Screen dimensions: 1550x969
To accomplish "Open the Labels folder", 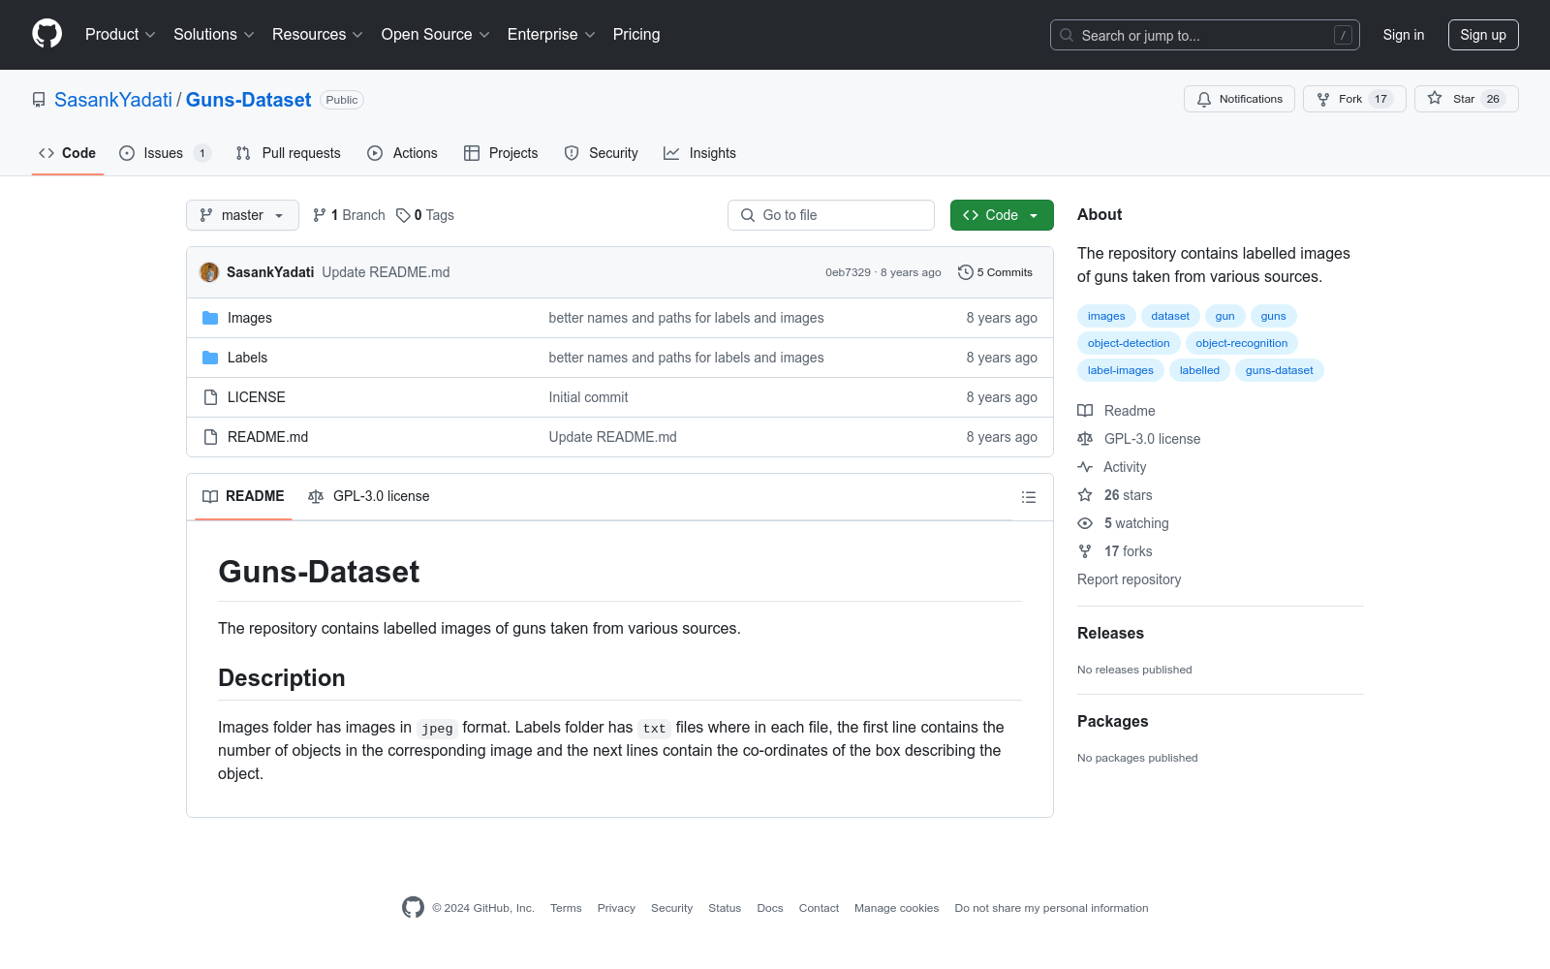I will coord(248,358).
